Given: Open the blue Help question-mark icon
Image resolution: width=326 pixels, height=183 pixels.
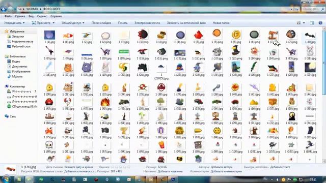Looking at the screenshot, I should pyautogui.click(x=320, y=23).
